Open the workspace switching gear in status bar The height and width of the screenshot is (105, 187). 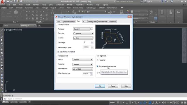(165, 102)
